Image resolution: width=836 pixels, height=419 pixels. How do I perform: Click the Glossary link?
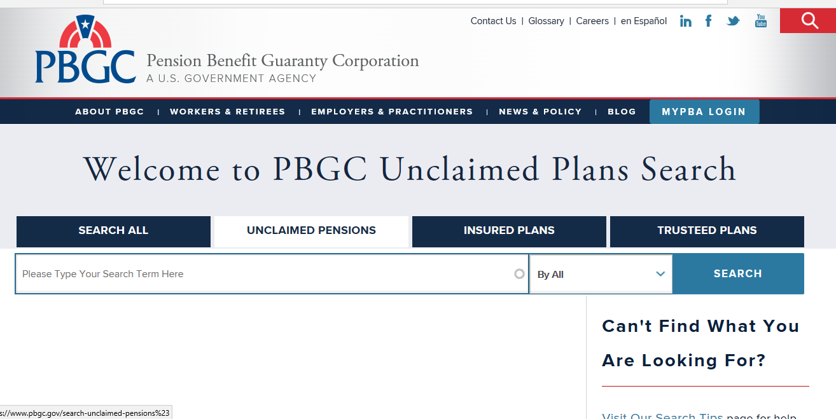tap(546, 20)
